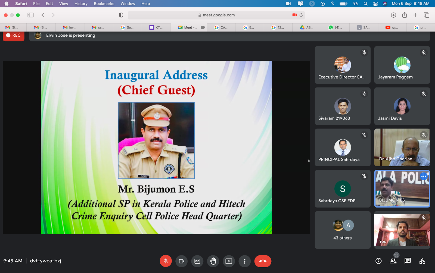Viewport: 435px width, 273px height.
Task: Switch to the WhatsApp (4)... tab
Action: pos(335,27)
